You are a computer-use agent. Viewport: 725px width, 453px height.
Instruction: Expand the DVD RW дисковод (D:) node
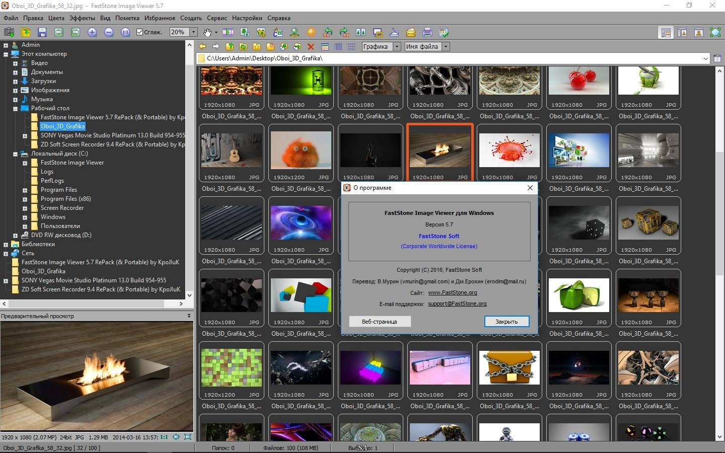15,236
